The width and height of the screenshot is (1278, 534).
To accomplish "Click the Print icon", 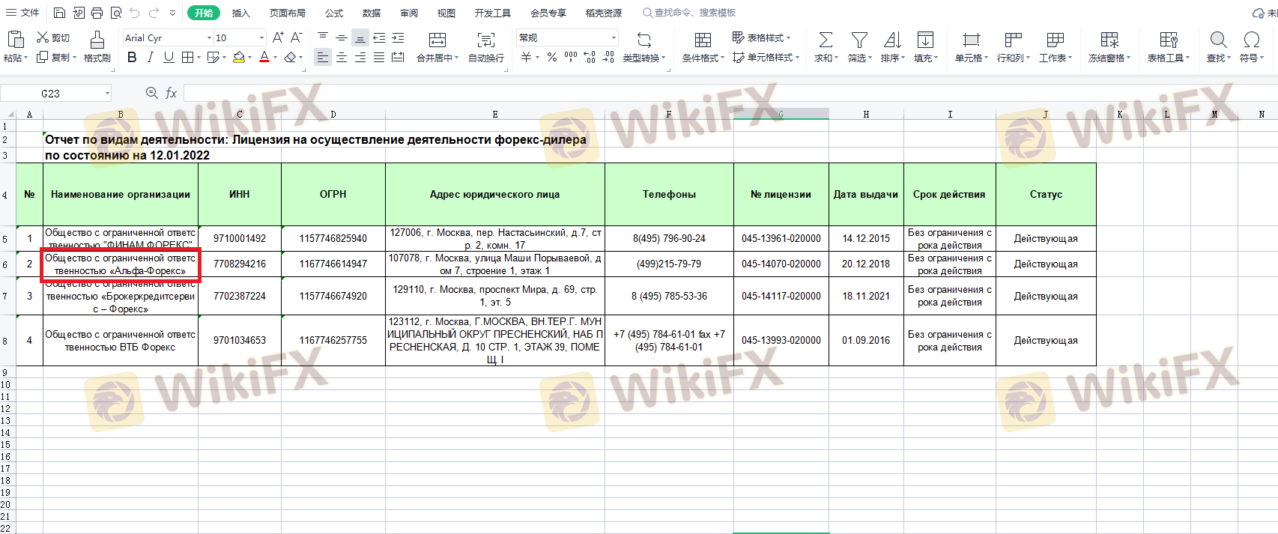I will point(97,13).
